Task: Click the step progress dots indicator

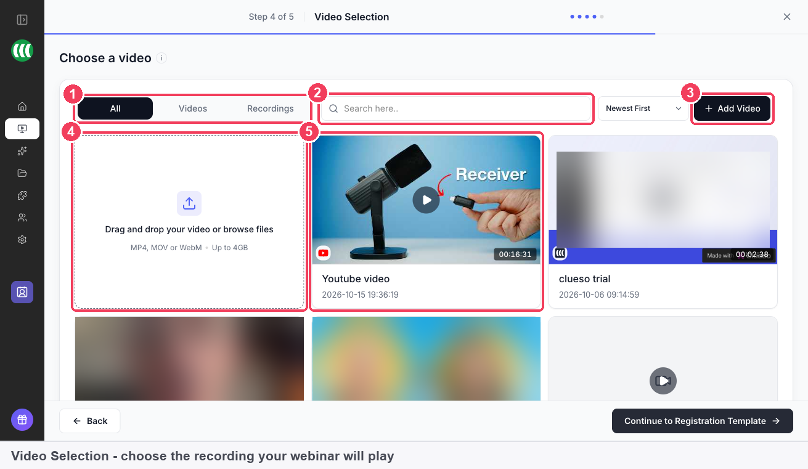Action: tap(587, 17)
